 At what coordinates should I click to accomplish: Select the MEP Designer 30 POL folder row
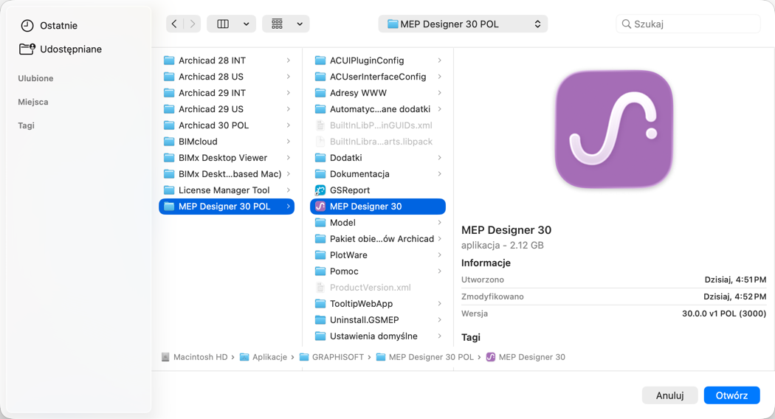pyautogui.click(x=227, y=207)
